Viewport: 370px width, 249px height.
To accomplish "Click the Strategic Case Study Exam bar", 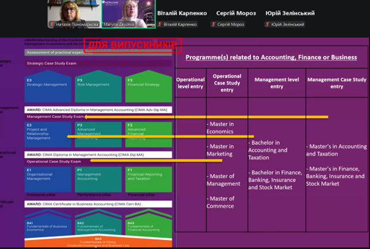I will 98,64.
